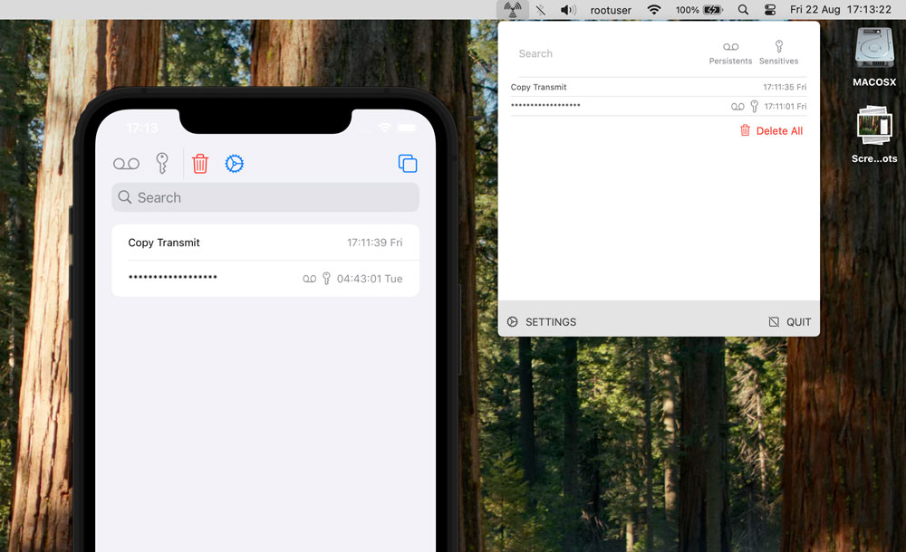Open the Wi-Fi menu in menu bar
906x552 pixels.
pyautogui.click(x=654, y=10)
